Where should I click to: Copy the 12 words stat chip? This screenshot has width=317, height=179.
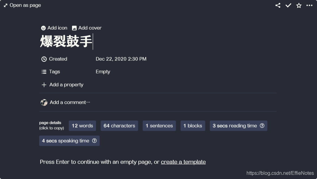(82, 125)
